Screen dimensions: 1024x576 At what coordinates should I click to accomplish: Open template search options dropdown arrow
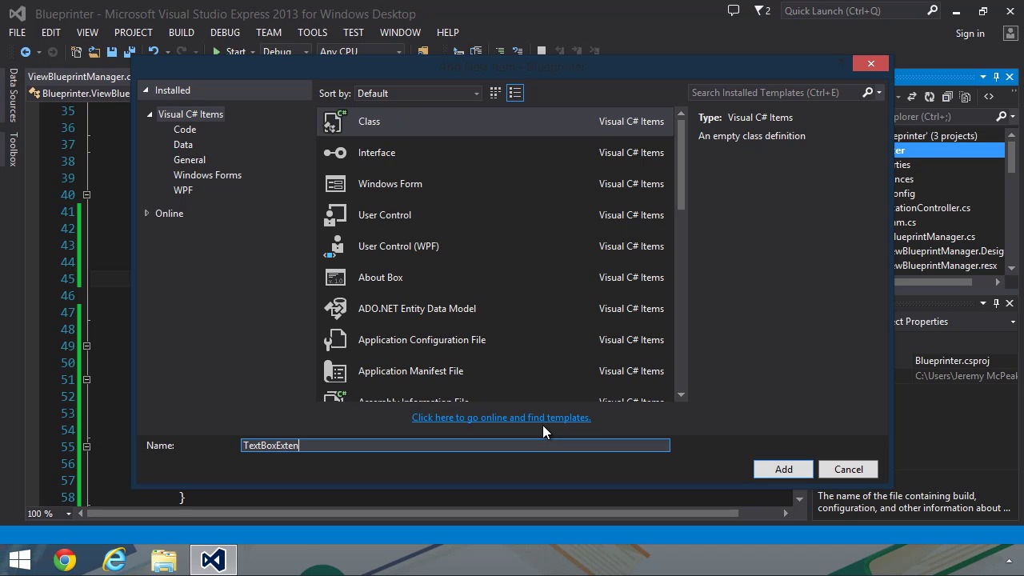point(878,93)
